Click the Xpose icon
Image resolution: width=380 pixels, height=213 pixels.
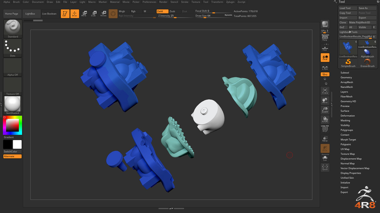click(x=325, y=167)
